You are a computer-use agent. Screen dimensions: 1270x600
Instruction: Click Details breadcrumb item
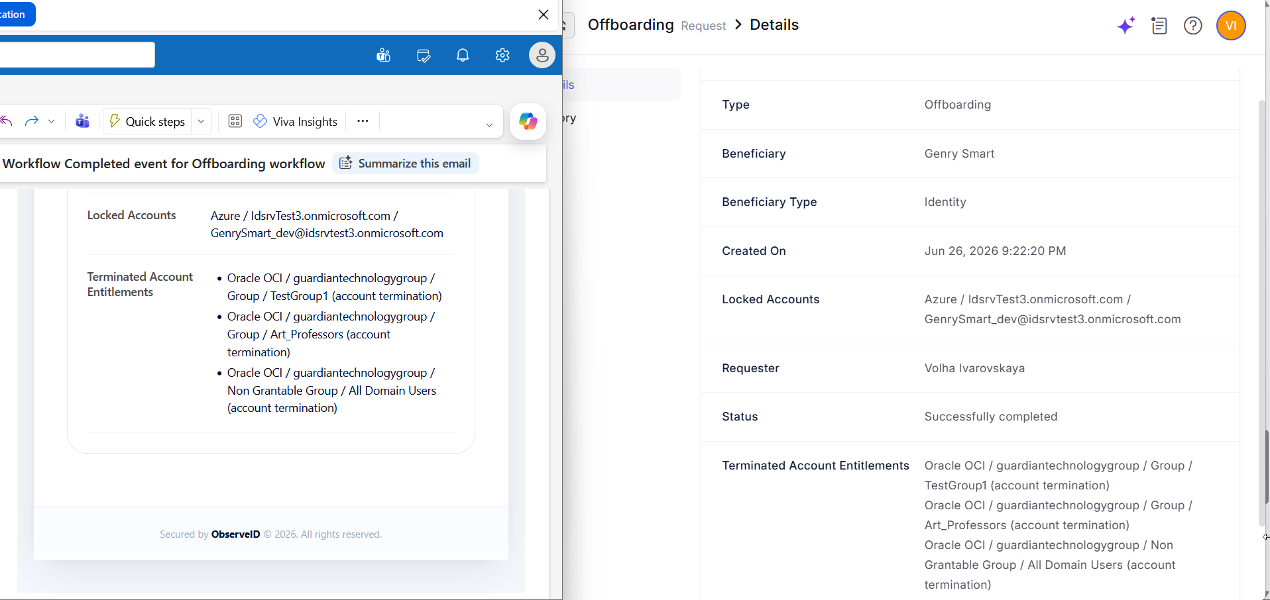(x=774, y=25)
